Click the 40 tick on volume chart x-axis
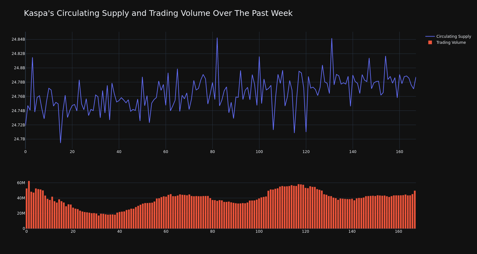The image size is (477, 254). coord(120,231)
